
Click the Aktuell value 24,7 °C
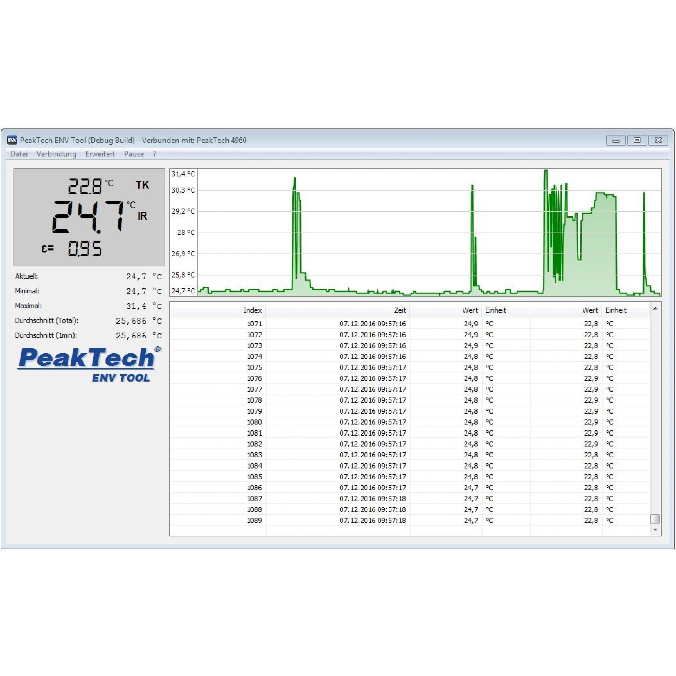(144, 276)
